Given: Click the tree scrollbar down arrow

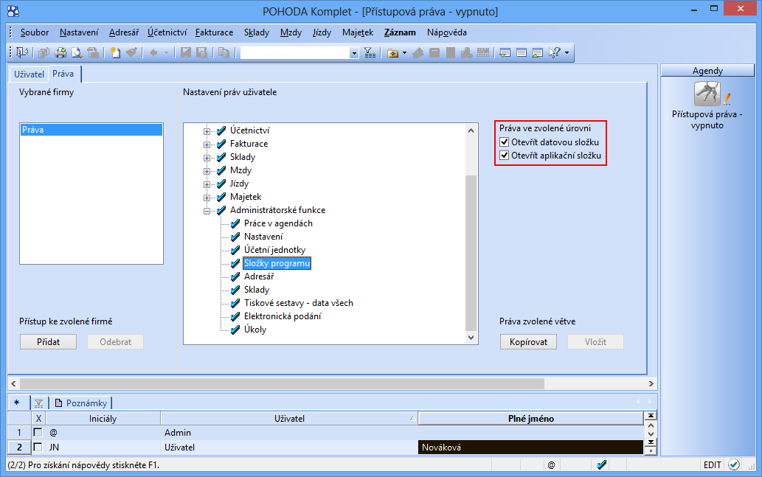Looking at the screenshot, I should coord(471,338).
